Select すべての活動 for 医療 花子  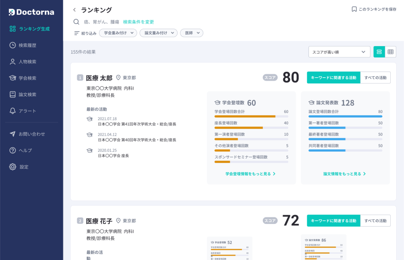(375, 221)
